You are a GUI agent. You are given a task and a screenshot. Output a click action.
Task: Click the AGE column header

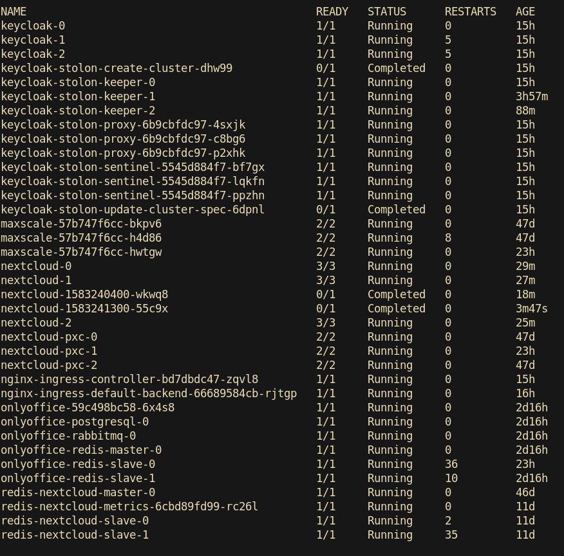tap(525, 12)
